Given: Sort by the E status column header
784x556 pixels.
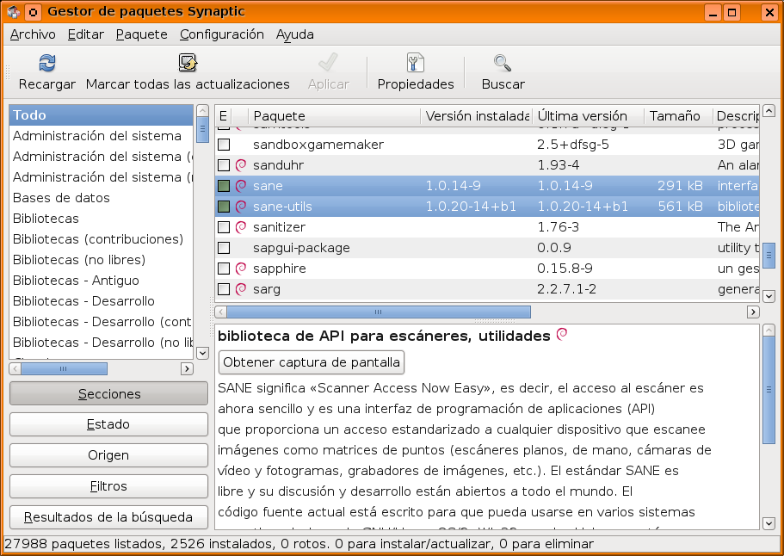Looking at the screenshot, I should click(223, 116).
